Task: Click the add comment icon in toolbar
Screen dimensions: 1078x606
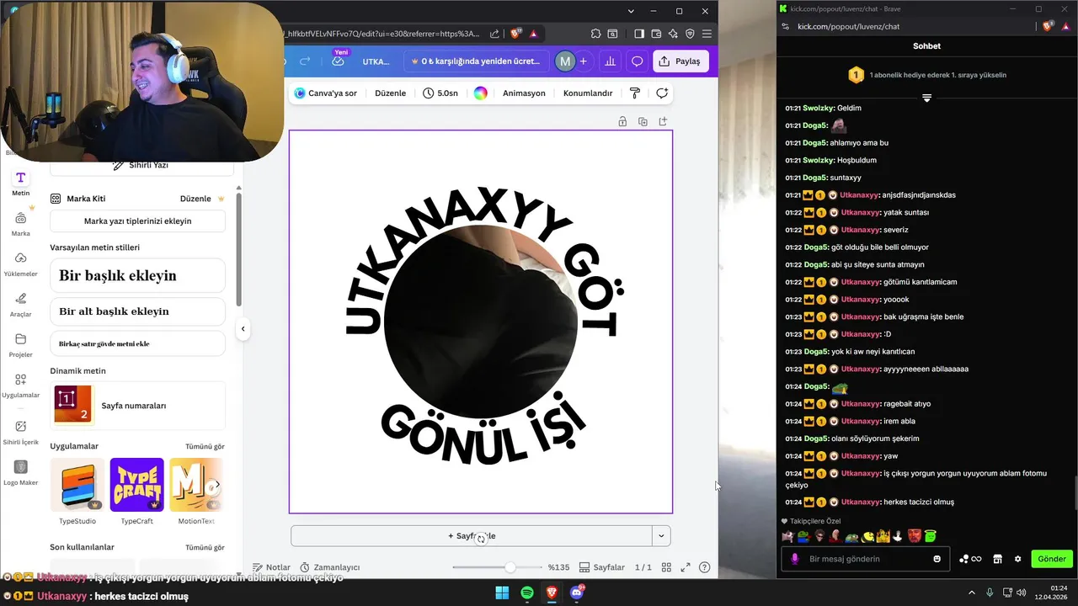Action: (662, 93)
